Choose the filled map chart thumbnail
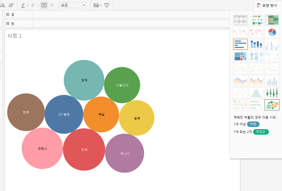The width and height of the screenshot is (282, 191). coord(256,32)
